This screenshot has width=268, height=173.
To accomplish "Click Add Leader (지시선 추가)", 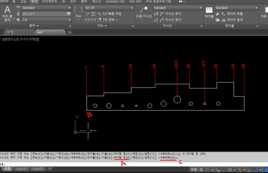I will [171, 14].
